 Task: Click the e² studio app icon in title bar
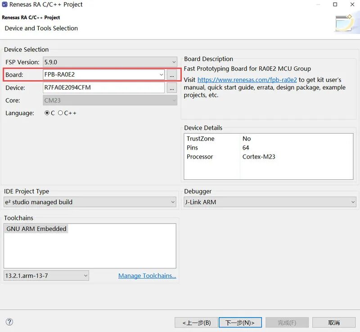pyautogui.click(x=4, y=5)
